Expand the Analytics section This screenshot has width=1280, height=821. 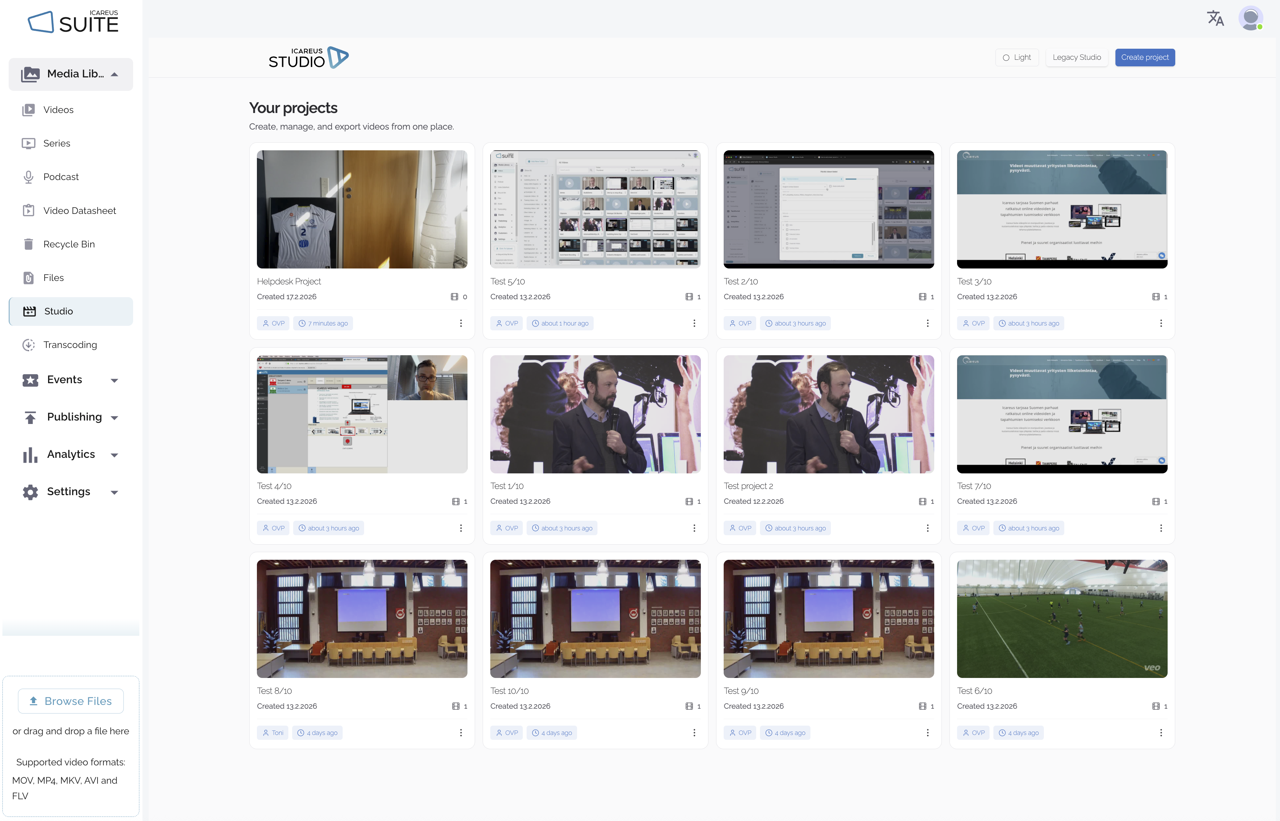pyautogui.click(x=114, y=455)
